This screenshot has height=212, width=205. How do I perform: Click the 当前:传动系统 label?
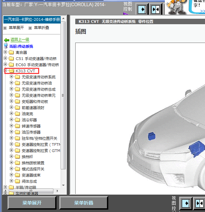pos(21,46)
